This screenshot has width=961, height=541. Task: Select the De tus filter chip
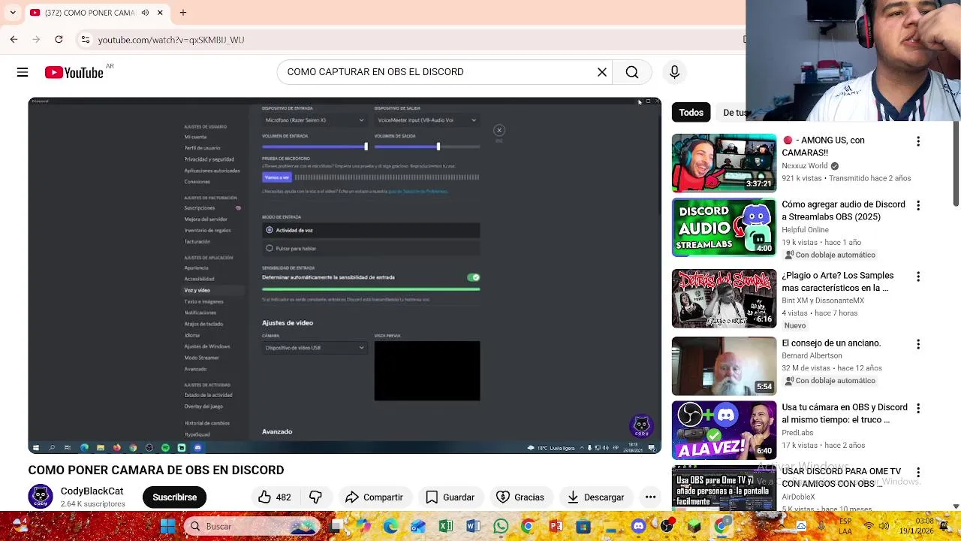pyautogui.click(x=734, y=113)
